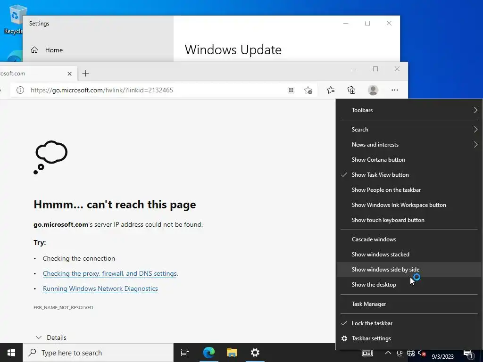Viewport: 483px width, 362px height.
Task: Expand the Details section on error page
Action: (x=51, y=337)
